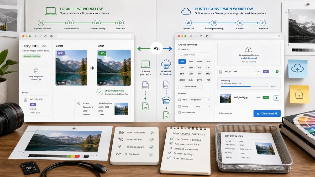Choose the DOCX format button
The width and height of the screenshot is (315, 177).
[182, 80]
